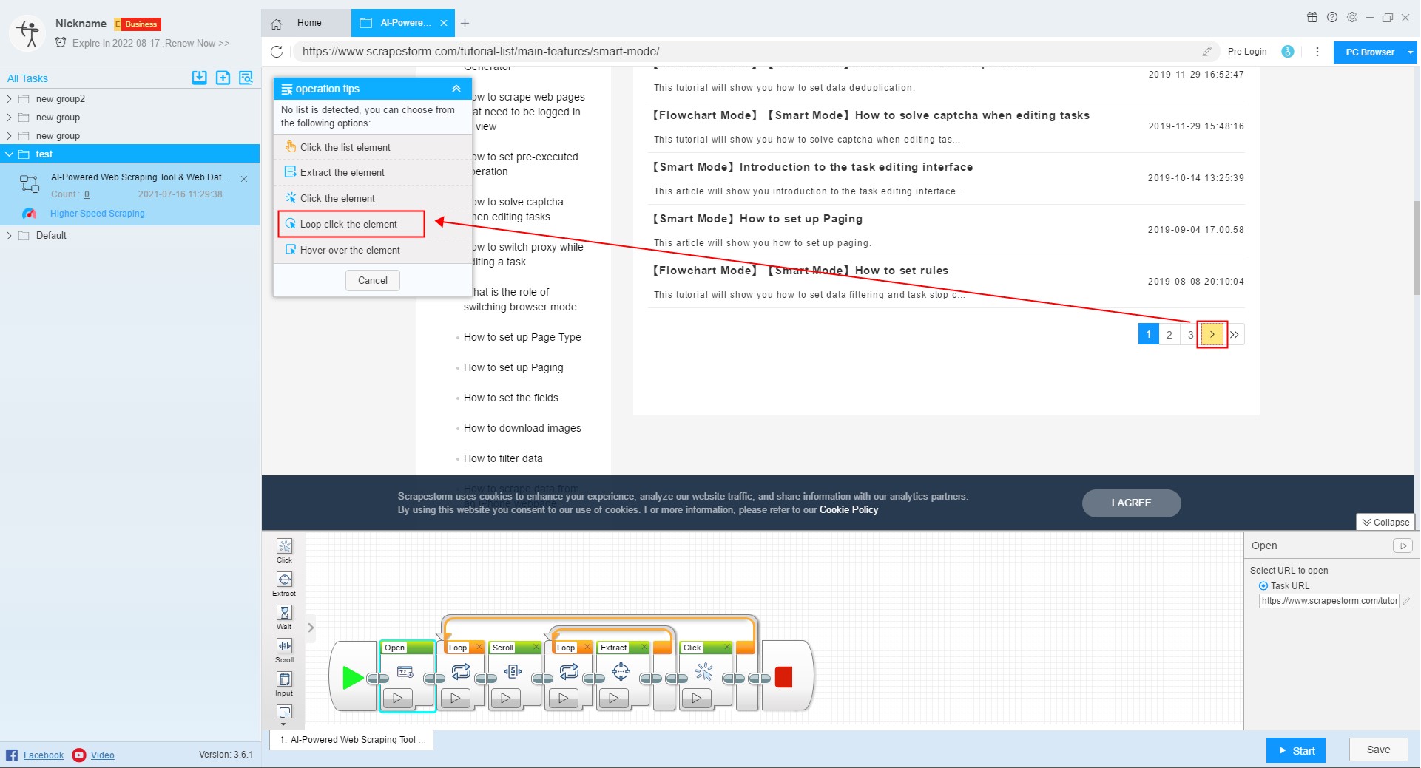Open the Cookie Policy link

coord(848,509)
